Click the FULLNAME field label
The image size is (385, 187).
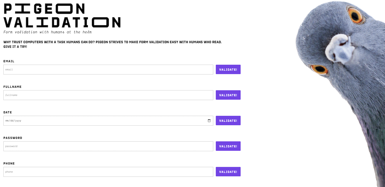tap(12, 87)
